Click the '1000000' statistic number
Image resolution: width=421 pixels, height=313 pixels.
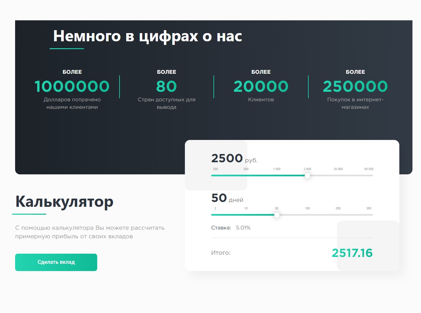[x=72, y=87]
